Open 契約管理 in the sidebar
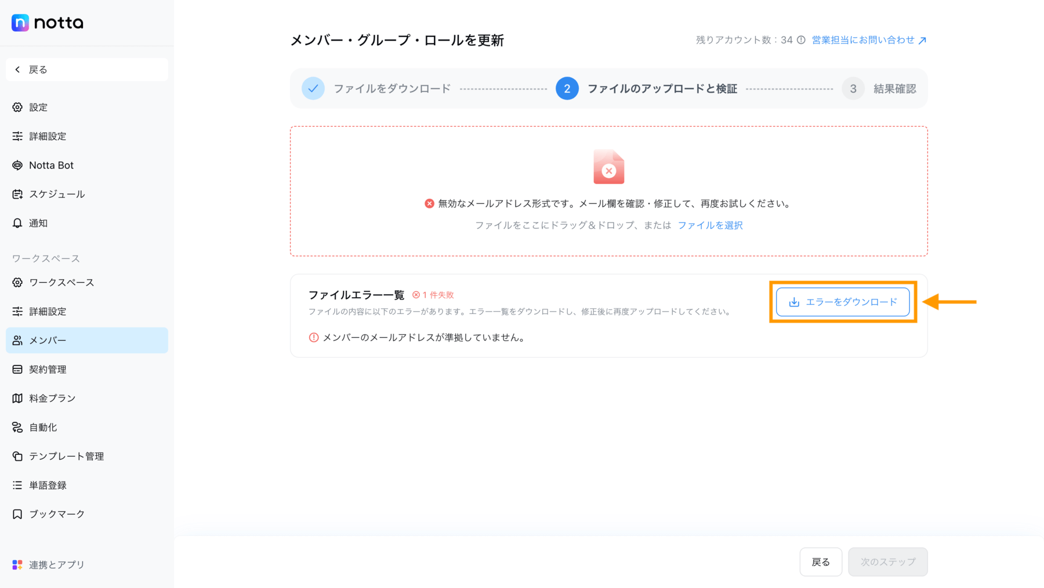Screen dimensions: 1044x588 click(87, 369)
